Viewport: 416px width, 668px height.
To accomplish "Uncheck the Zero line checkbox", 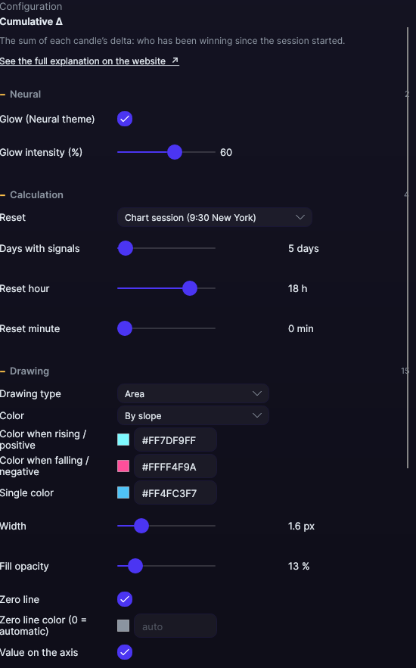I will pyautogui.click(x=125, y=599).
